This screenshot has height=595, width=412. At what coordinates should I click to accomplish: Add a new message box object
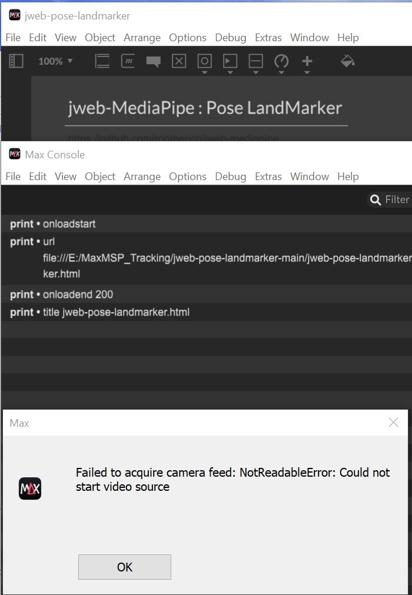(x=128, y=61)
